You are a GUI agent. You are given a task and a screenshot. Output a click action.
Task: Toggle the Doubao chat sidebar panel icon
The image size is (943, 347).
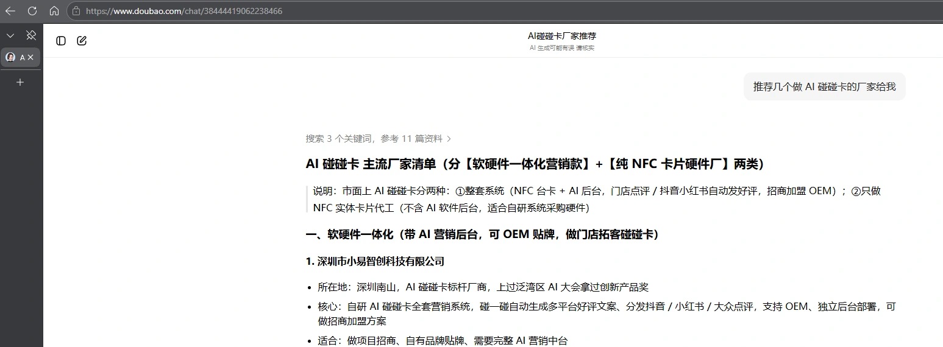[x=61, y=41]
